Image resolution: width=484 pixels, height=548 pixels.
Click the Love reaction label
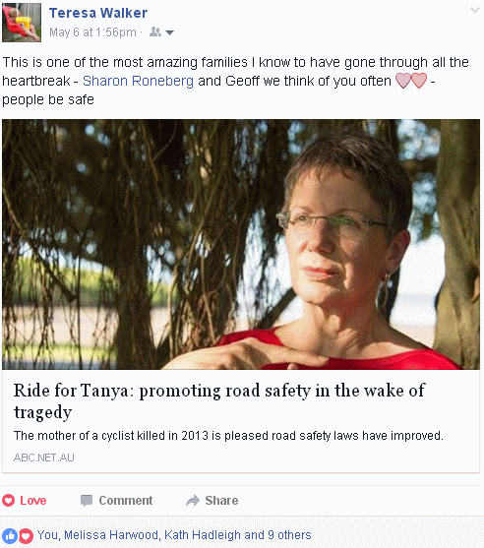[32, 501]
